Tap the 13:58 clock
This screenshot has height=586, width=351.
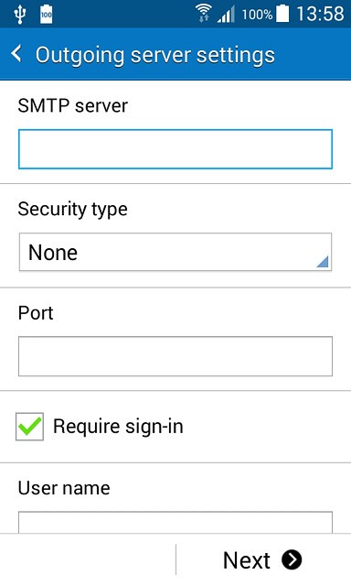pyautogui.click(x=320, y=15)
